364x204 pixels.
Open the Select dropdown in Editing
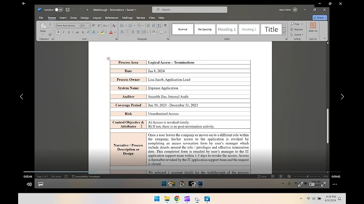pos(297,34)
